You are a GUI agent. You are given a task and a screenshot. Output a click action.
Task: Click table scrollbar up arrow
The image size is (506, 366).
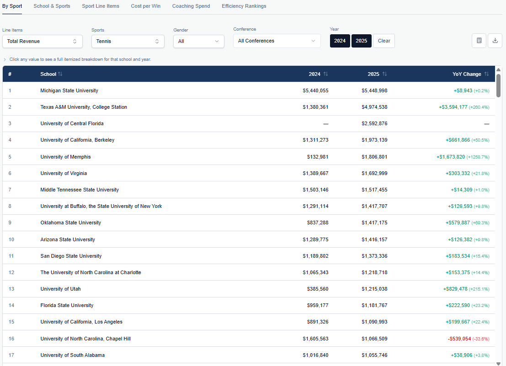pos(498,69)
